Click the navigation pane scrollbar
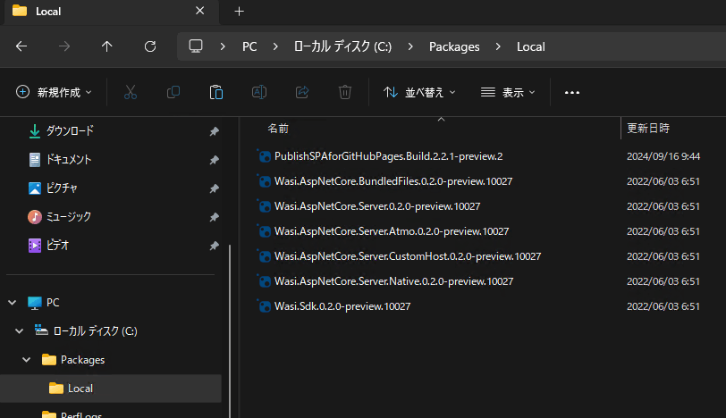Image resolution: width=726 pixels, height=418 pixels. coord(230,331)
